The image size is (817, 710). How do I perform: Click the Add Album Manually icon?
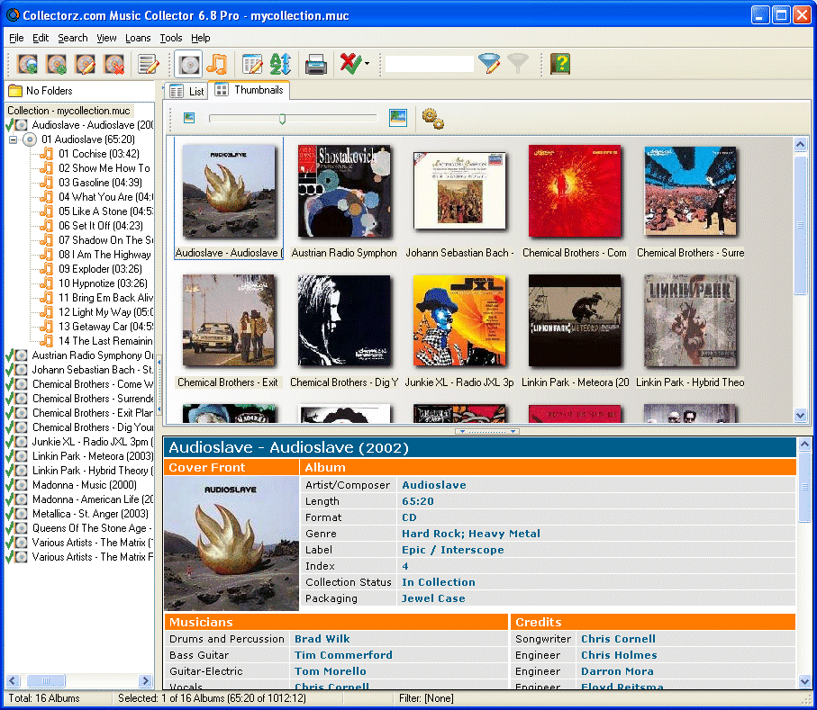[x=56, y=65]
